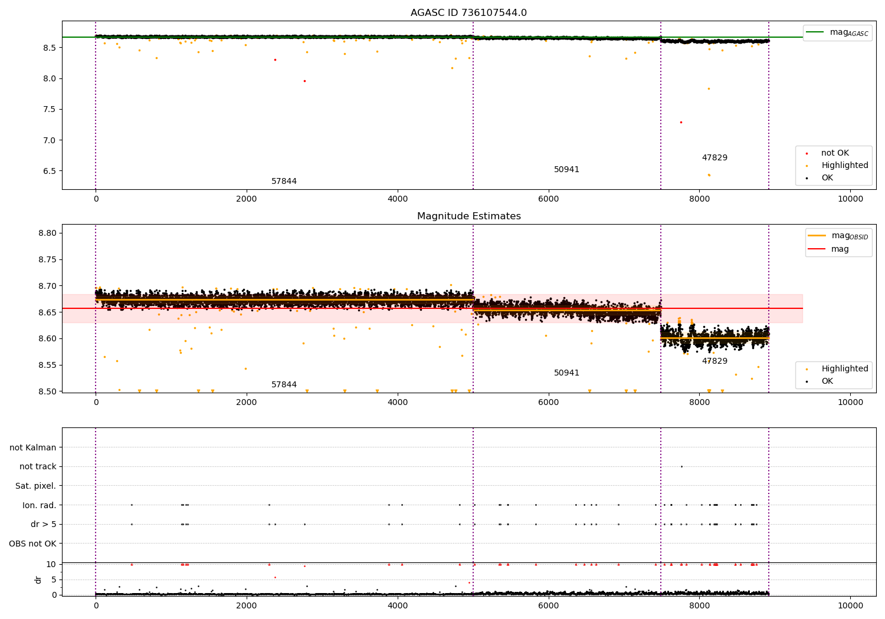Click 47829 label in Magnitude Estimates panel
The image size is (885, 619).
click(714, 361)
